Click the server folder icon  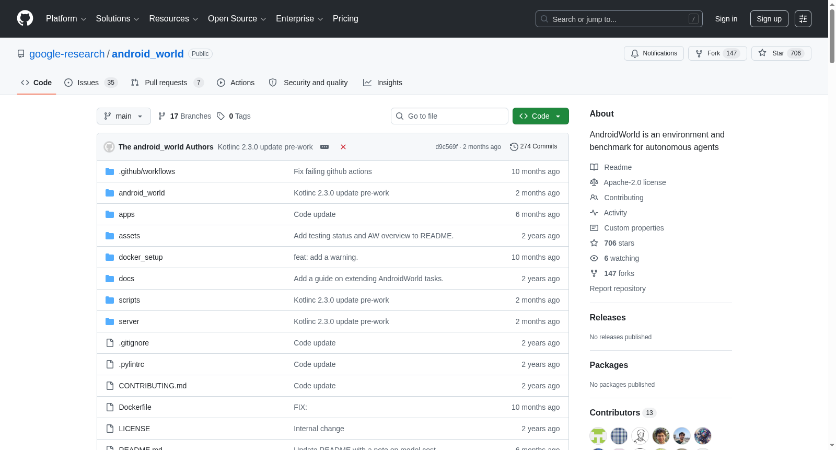click(x=110, y=321)
